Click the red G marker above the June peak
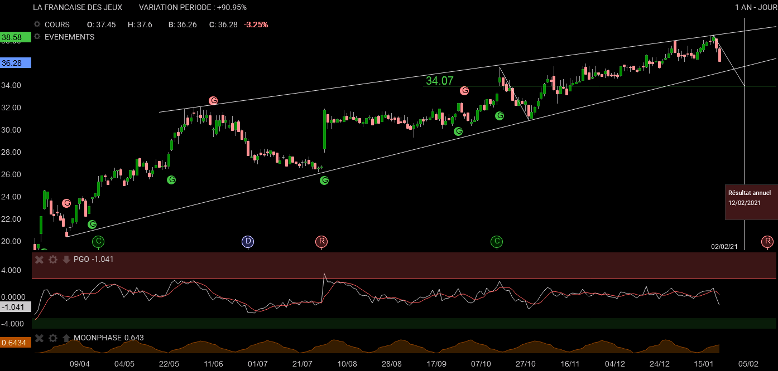This screenshot has height=371, width=778. [x=213, y=101]
